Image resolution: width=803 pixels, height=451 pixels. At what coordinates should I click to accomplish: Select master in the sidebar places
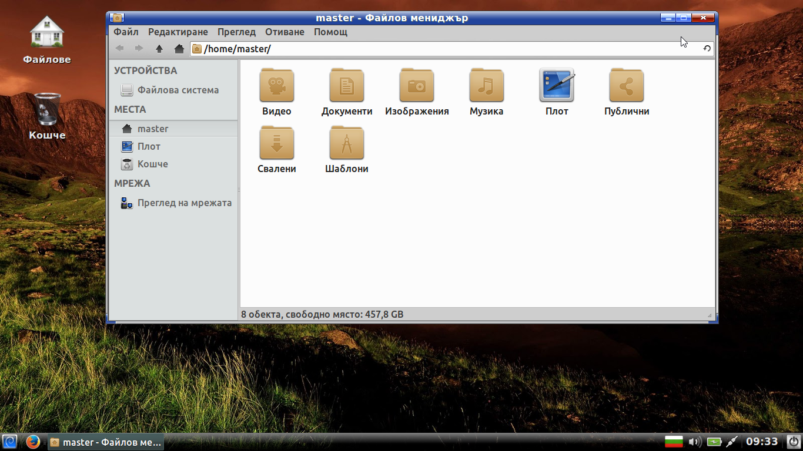(x=173, y=129)
